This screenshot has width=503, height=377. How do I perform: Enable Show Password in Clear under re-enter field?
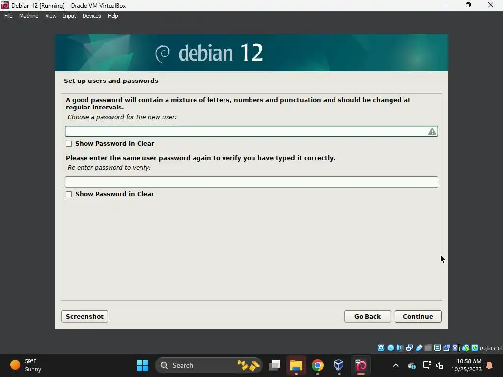[x=69, y=194]
